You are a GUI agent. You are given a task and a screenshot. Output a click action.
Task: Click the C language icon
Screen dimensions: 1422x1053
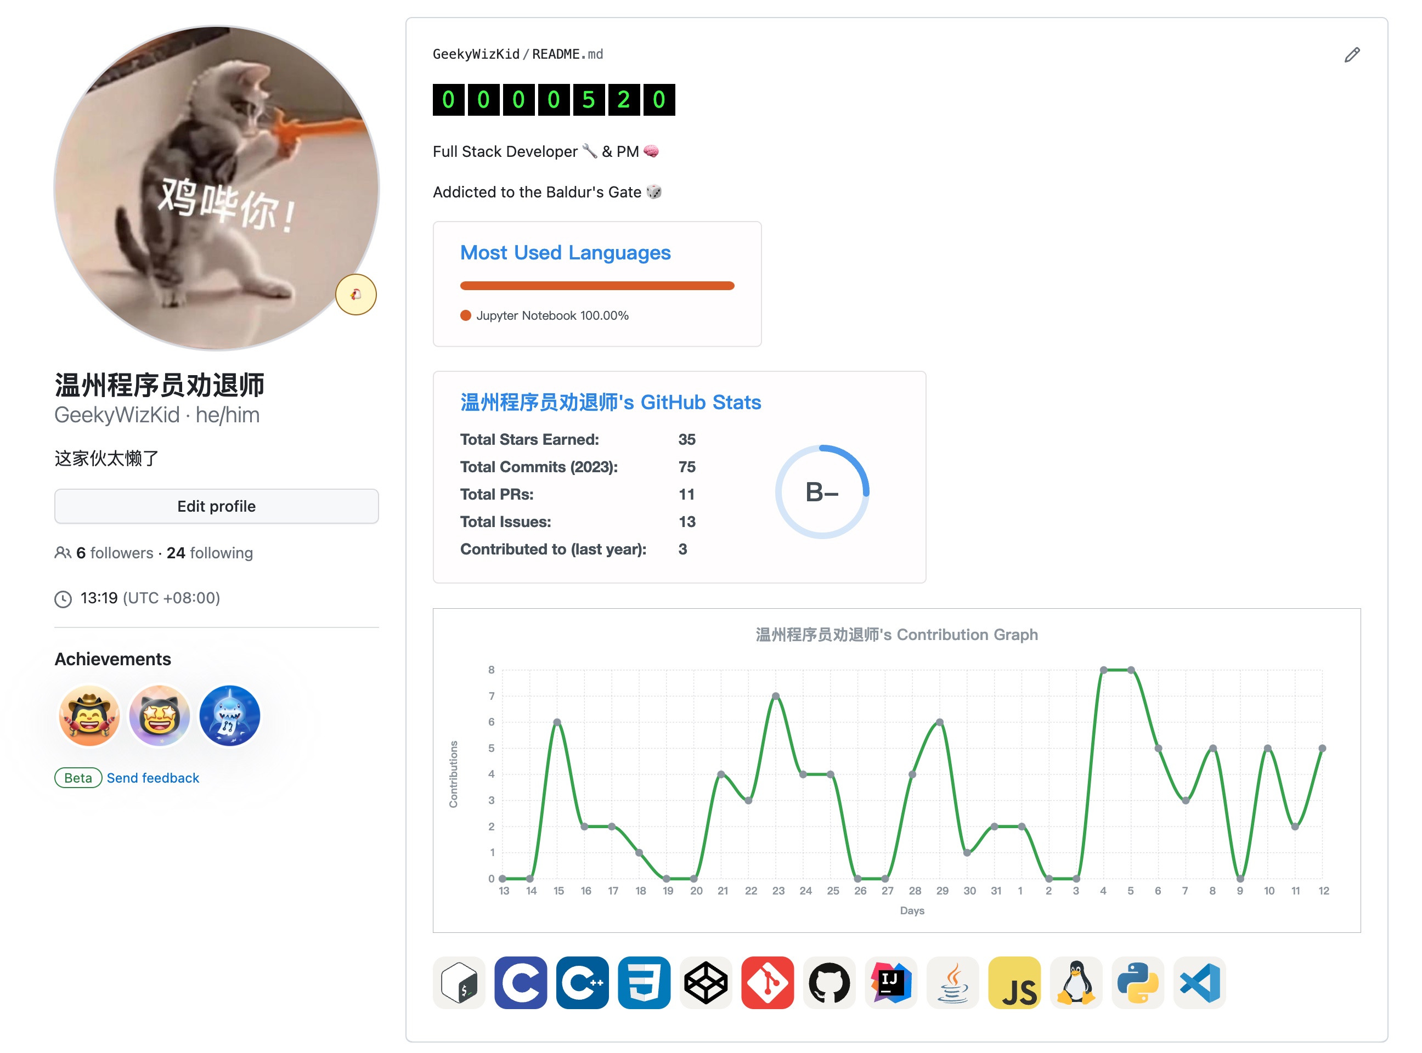520,982
